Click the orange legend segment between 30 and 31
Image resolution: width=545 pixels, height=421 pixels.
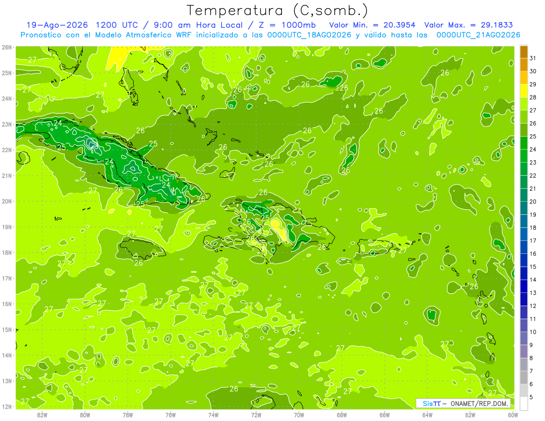(x=524, y=64)
